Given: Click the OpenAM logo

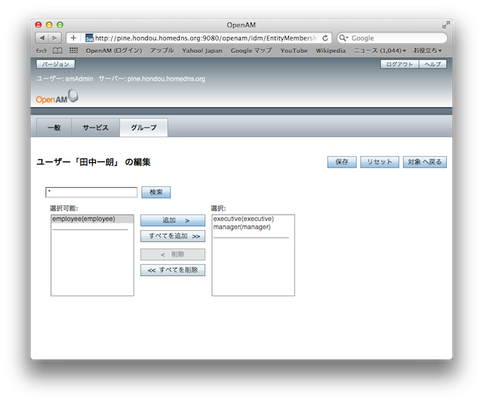Looking at the screenshot, I should click(56, 98).
